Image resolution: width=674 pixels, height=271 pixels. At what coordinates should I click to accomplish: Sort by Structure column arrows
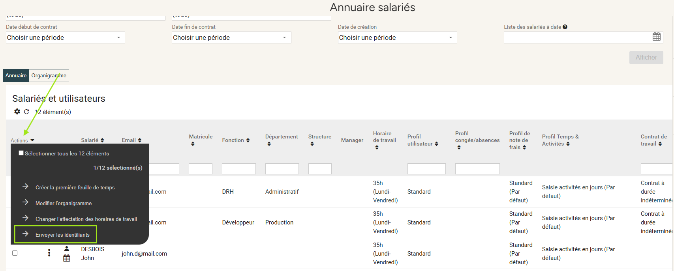312,144
